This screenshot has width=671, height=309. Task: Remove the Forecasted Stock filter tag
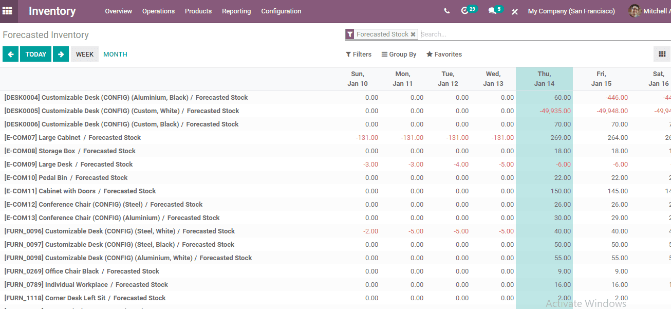click(413, 34)
